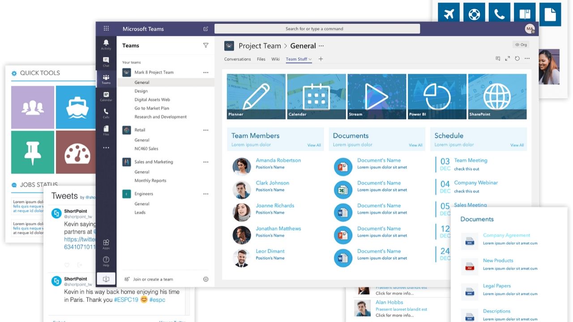Open the Calendar tile
573x322 pixels.
pos(316,96)
